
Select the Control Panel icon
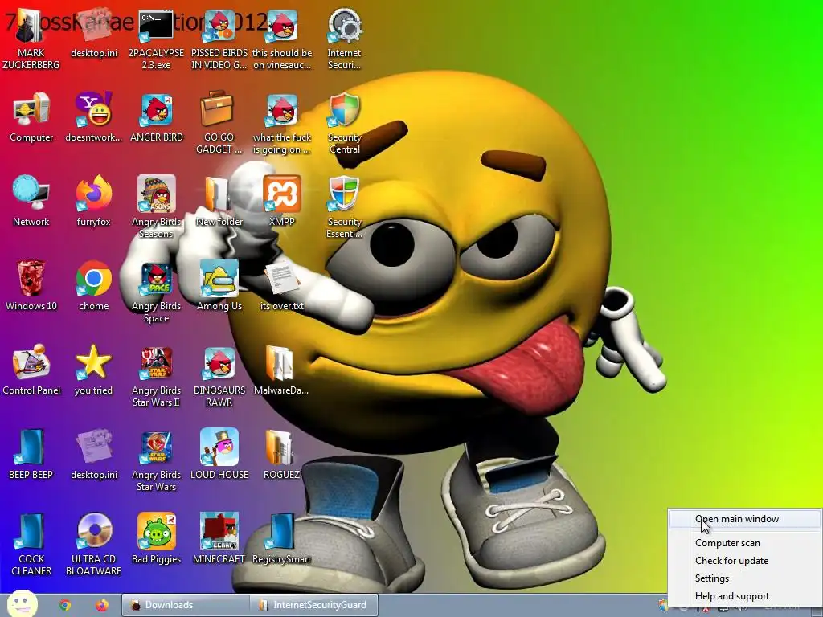31,370
